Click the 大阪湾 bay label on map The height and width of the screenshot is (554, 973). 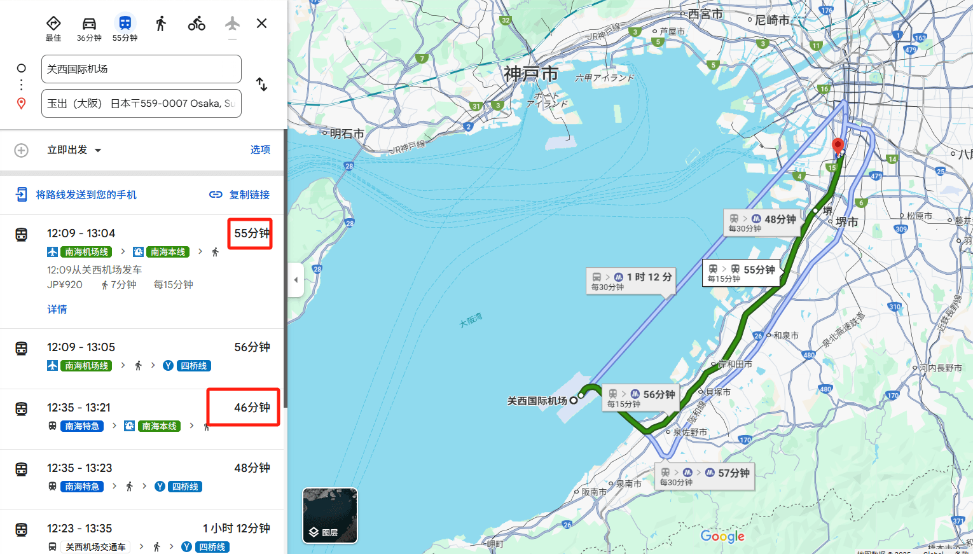pyautogui.click(x=471, y=320)
